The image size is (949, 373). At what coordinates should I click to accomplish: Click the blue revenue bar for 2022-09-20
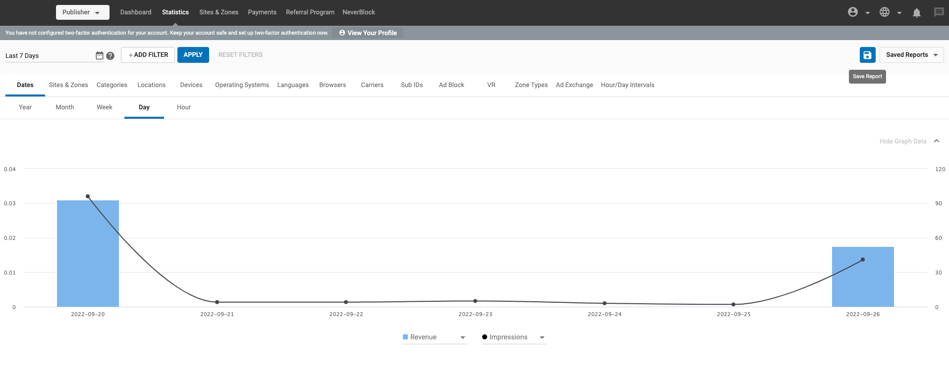point(88,253)
